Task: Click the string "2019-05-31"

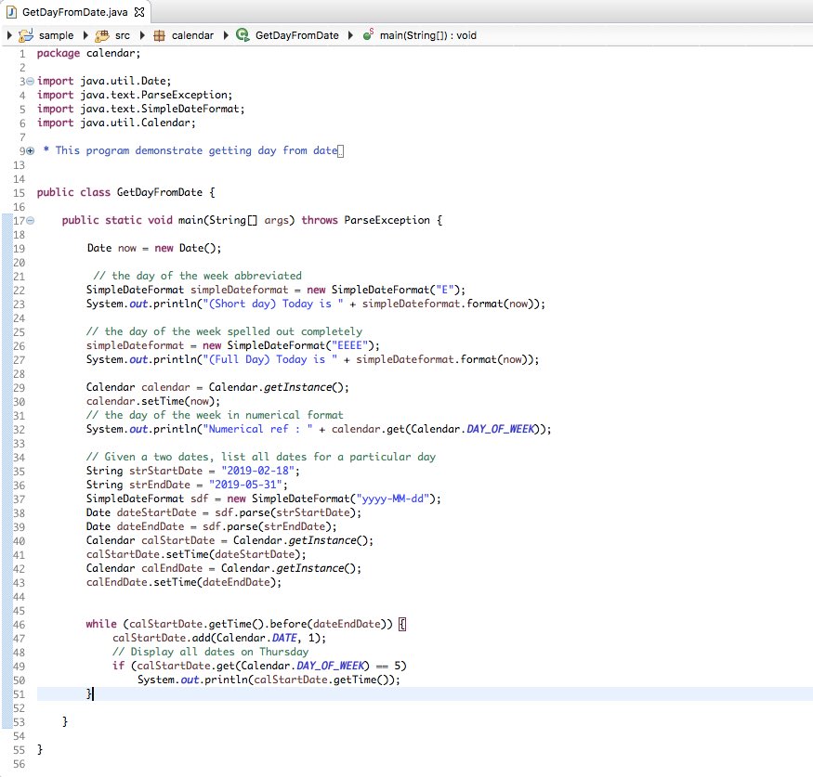Action: pyautogui.click(x=246, y=485)
